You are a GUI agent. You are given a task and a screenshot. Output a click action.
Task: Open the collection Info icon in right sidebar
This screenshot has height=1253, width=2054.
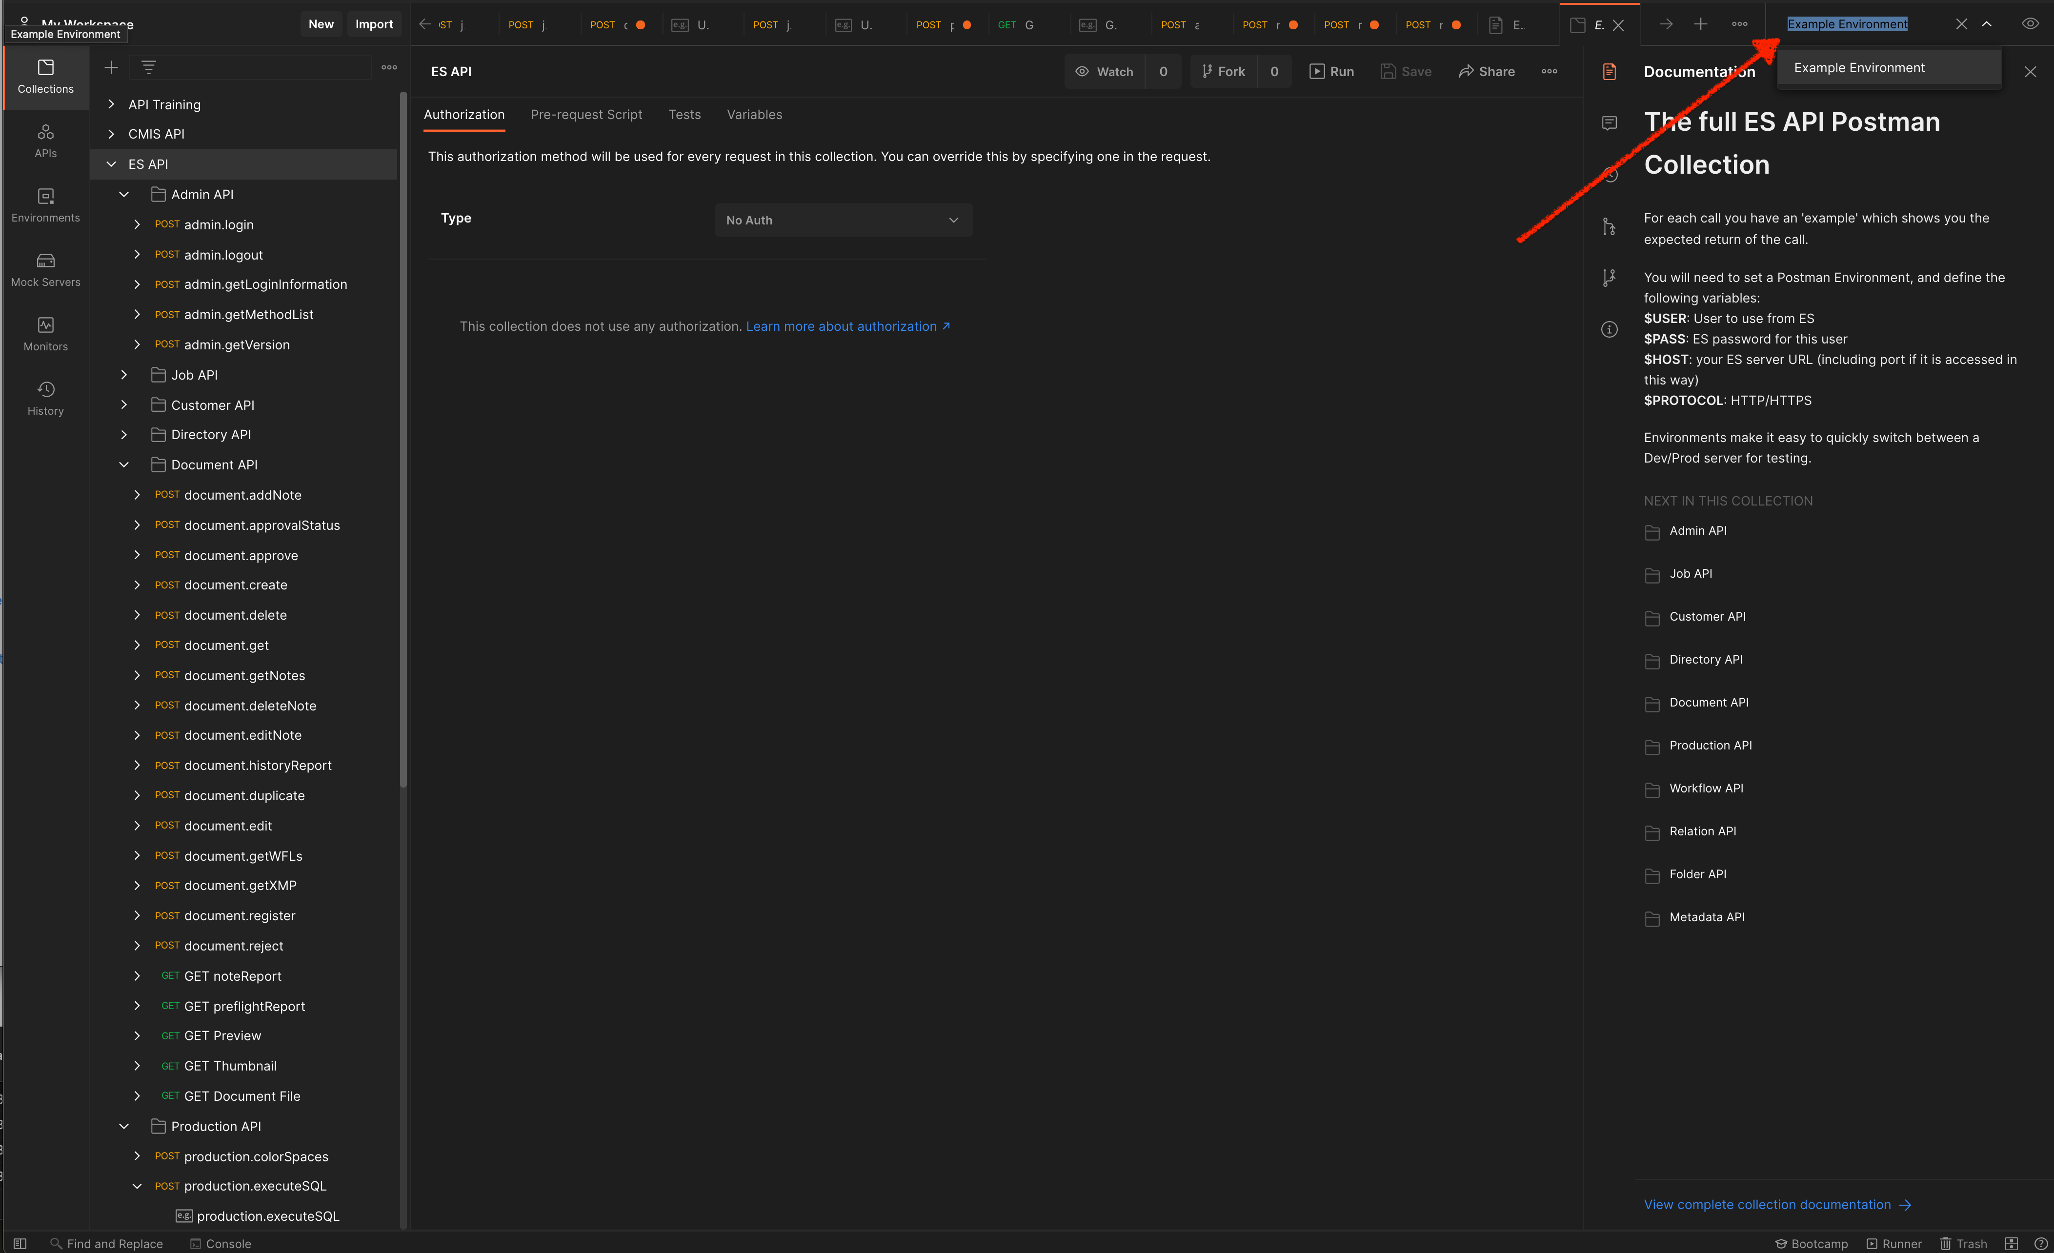(1609, 329)
